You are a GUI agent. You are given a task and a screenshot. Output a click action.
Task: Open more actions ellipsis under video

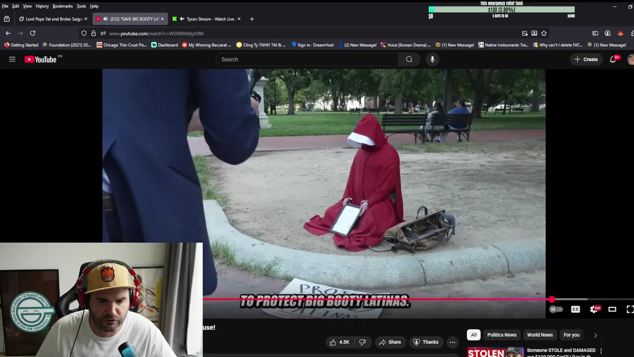tap(452, 342)
